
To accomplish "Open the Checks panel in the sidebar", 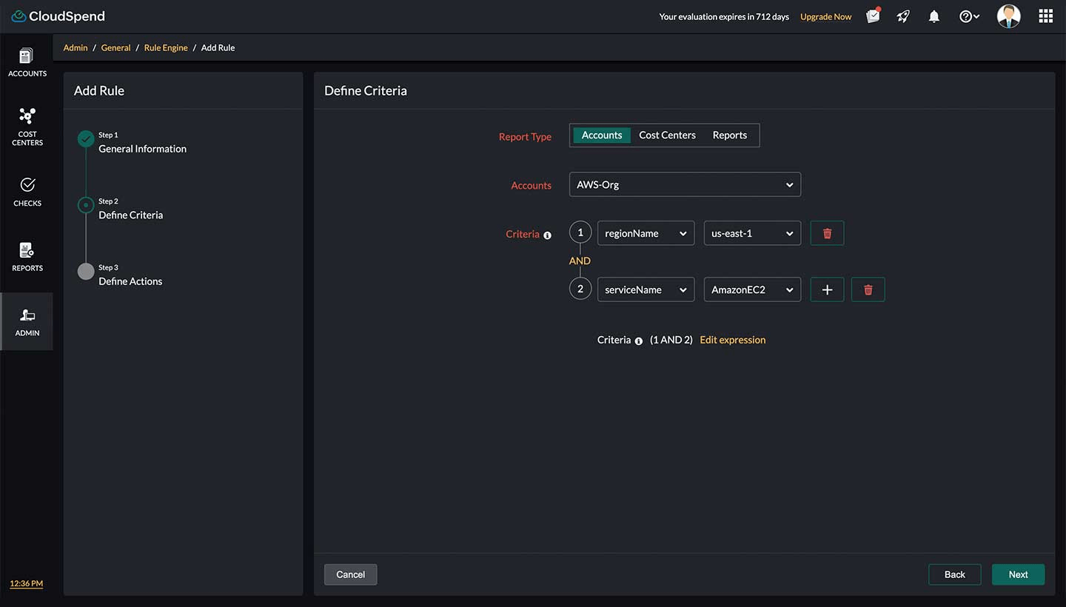I will (x=27, y=192).
